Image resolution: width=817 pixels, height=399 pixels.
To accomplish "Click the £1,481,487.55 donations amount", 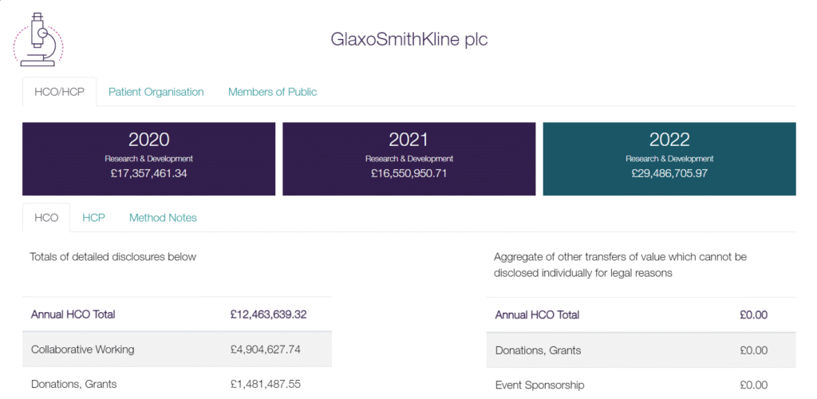I will click(x=265, y=384).
